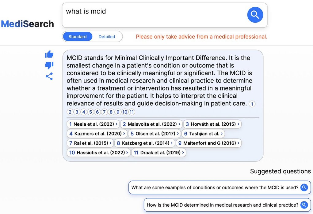Search icon beside MCID determined question
Image resolution: width=313 pixels, height=214 pixels.
pyautogui.click(x=304, y=205)
